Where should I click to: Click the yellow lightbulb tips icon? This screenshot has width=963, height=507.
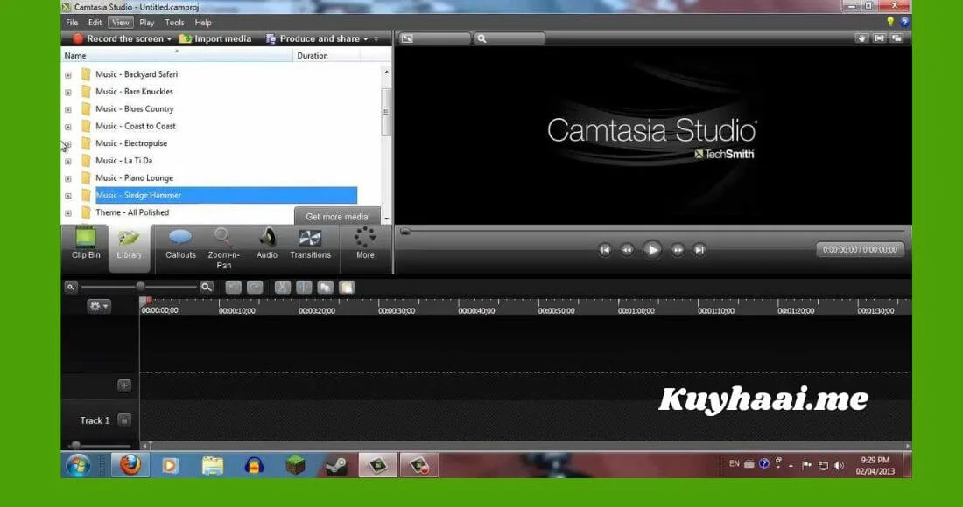(x=890, y=22)
